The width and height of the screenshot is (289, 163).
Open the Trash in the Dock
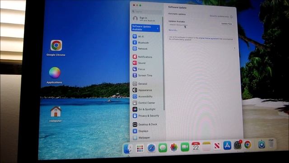271,143
